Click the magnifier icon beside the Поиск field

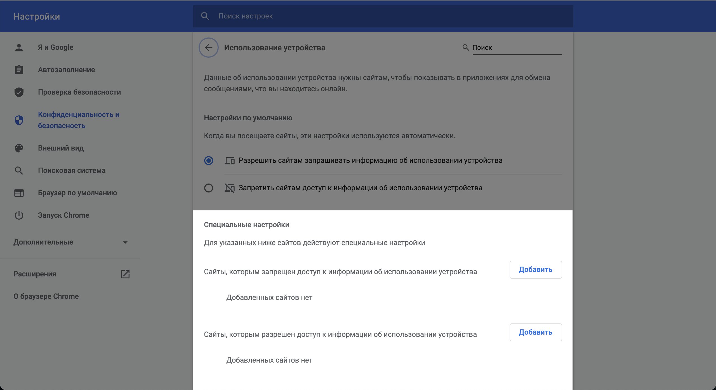click(x=465, y=47)
